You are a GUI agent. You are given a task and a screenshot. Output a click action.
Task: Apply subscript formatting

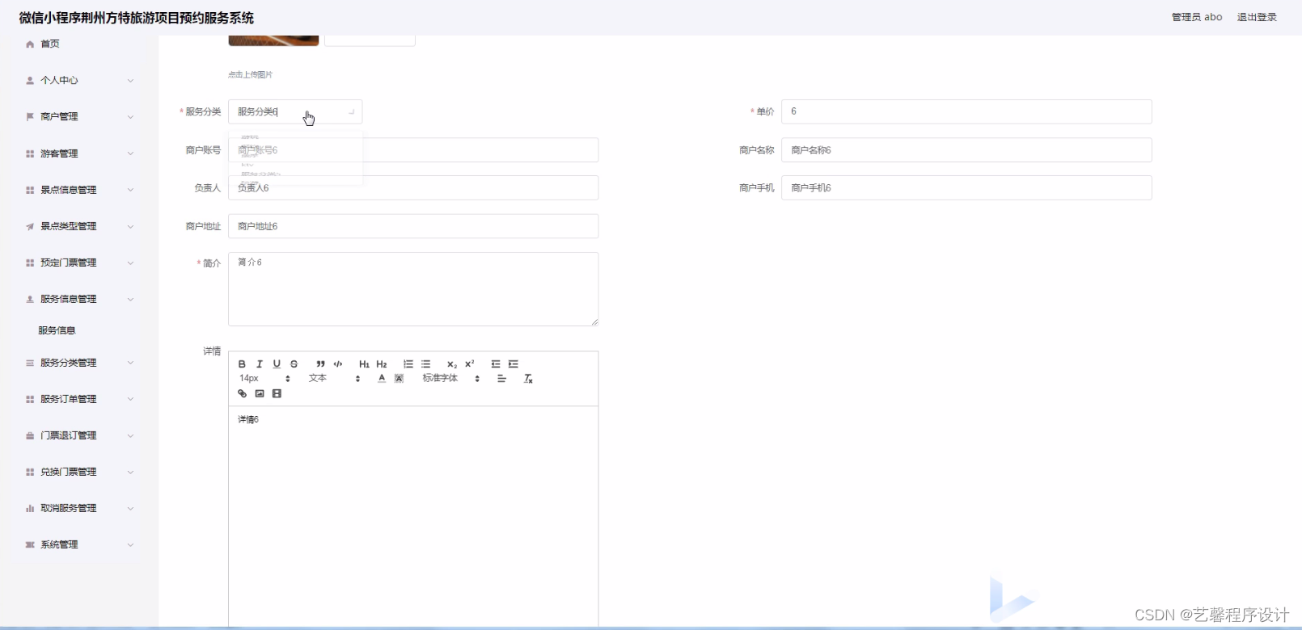pos(452,364)
